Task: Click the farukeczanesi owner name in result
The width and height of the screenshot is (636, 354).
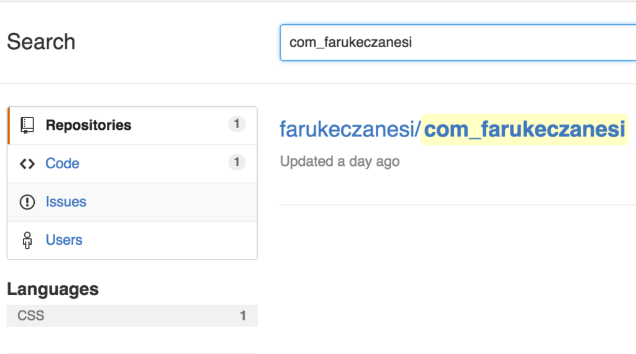Action: tap(348, 129)
